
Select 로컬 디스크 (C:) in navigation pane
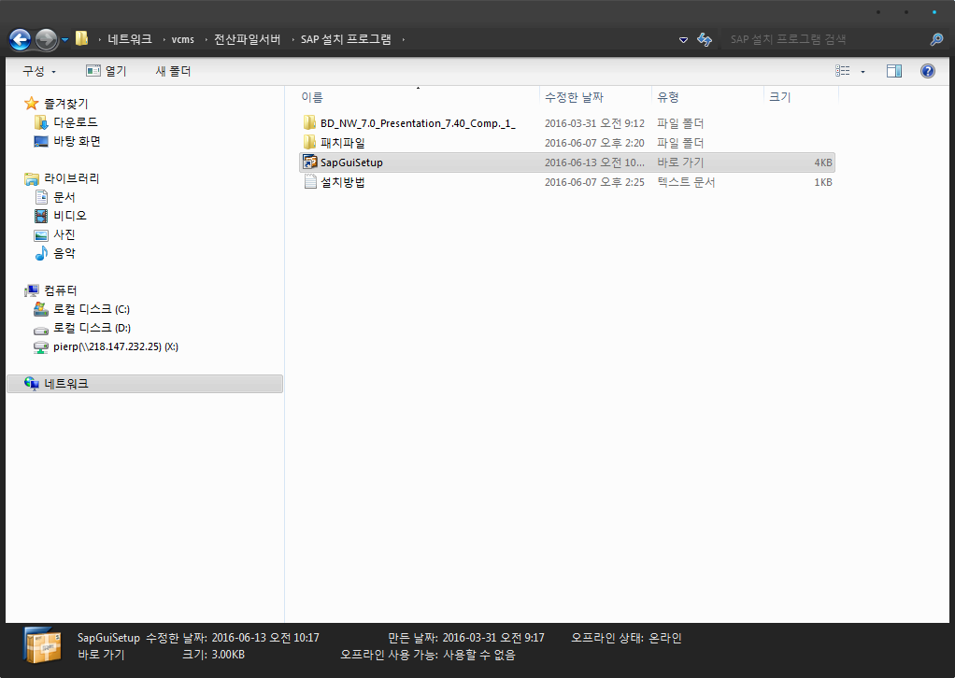[92, 309]
